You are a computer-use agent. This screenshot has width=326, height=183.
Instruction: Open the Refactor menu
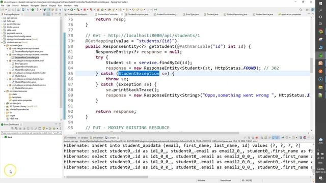(x=24, y=6)
